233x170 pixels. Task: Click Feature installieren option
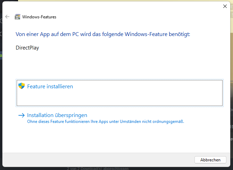(x=119, y=93)
